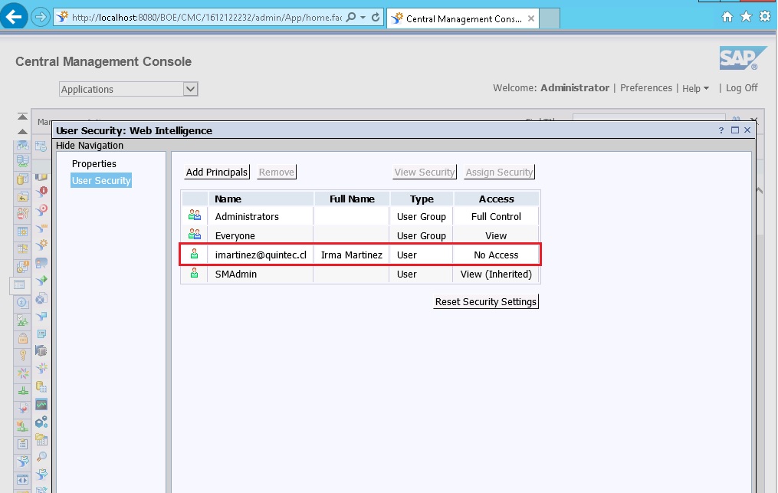Click the user icon beside imartinez@quintec.cl
The image size is (778, 493).
click(x=194, y=254)
